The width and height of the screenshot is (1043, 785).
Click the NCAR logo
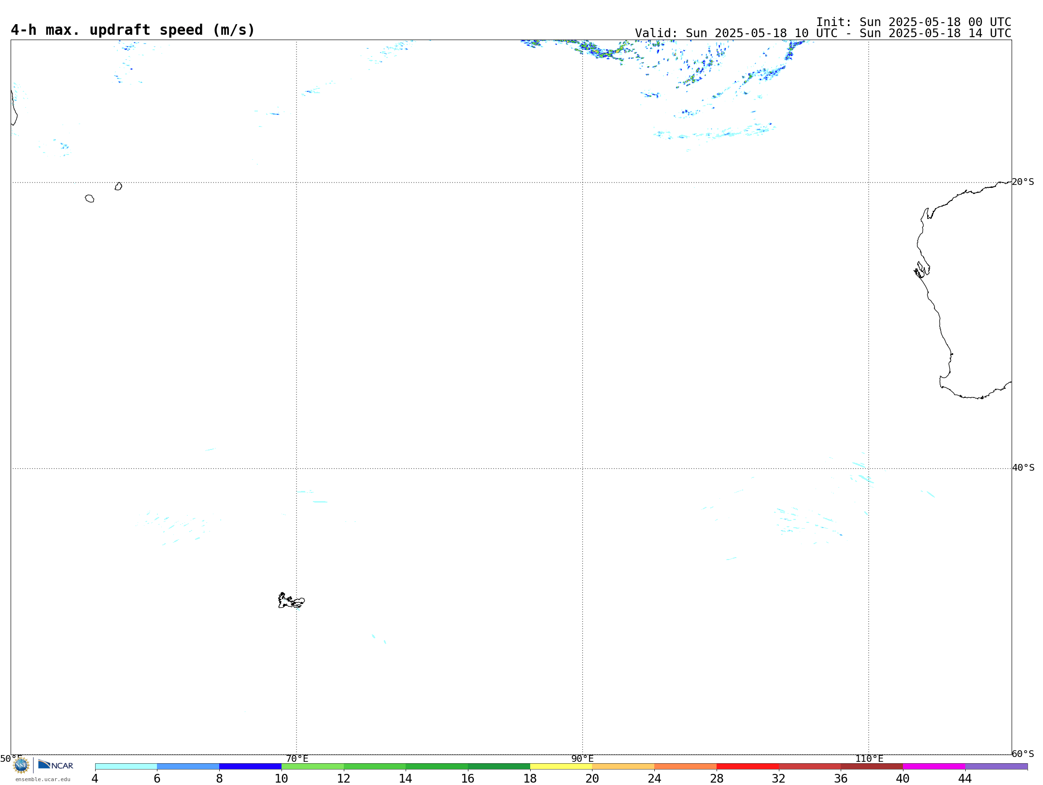click(x=56, y=765)
